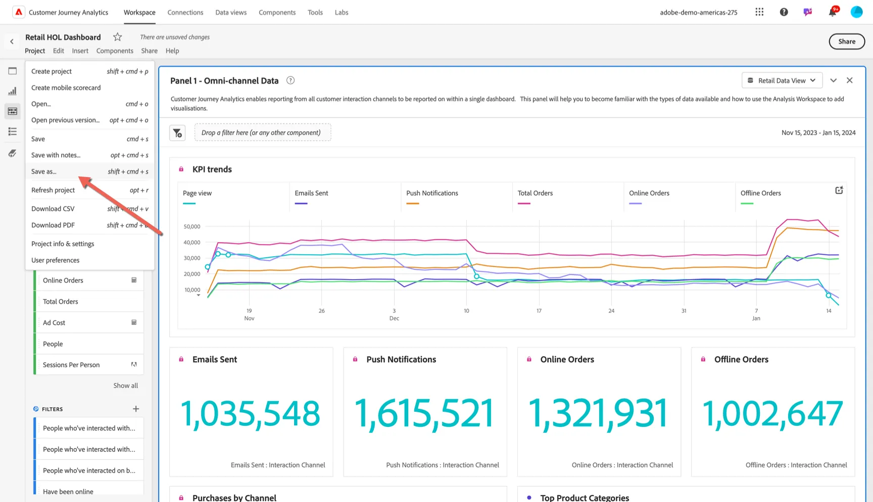
Task: Open the notifications bell icon
Action: point(833,12)
